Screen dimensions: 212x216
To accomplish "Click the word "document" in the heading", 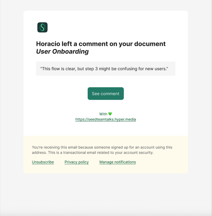I will (150, 44).
